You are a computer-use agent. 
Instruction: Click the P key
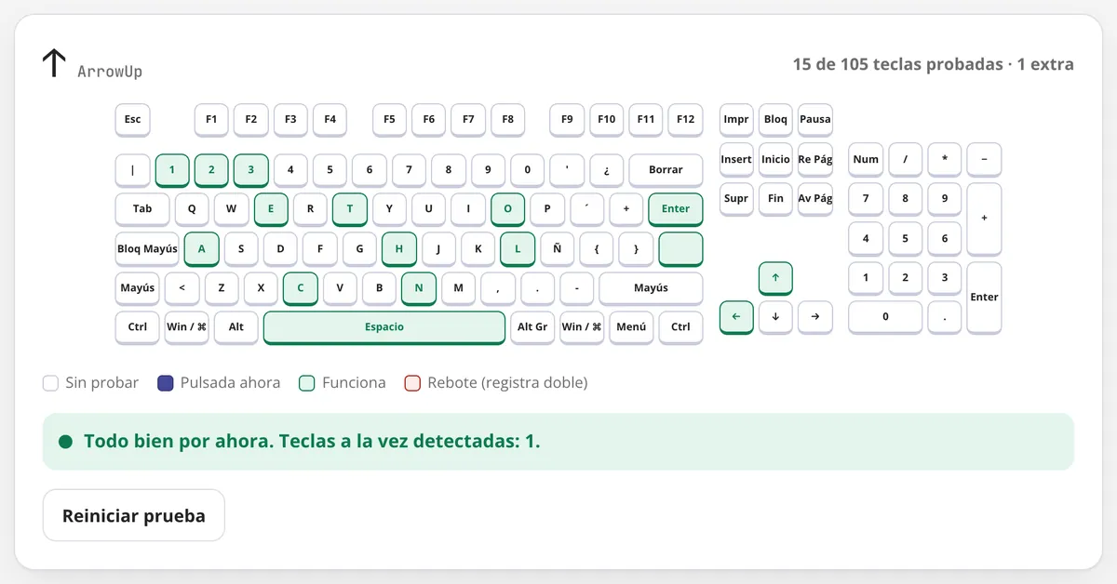click(547, 209)
